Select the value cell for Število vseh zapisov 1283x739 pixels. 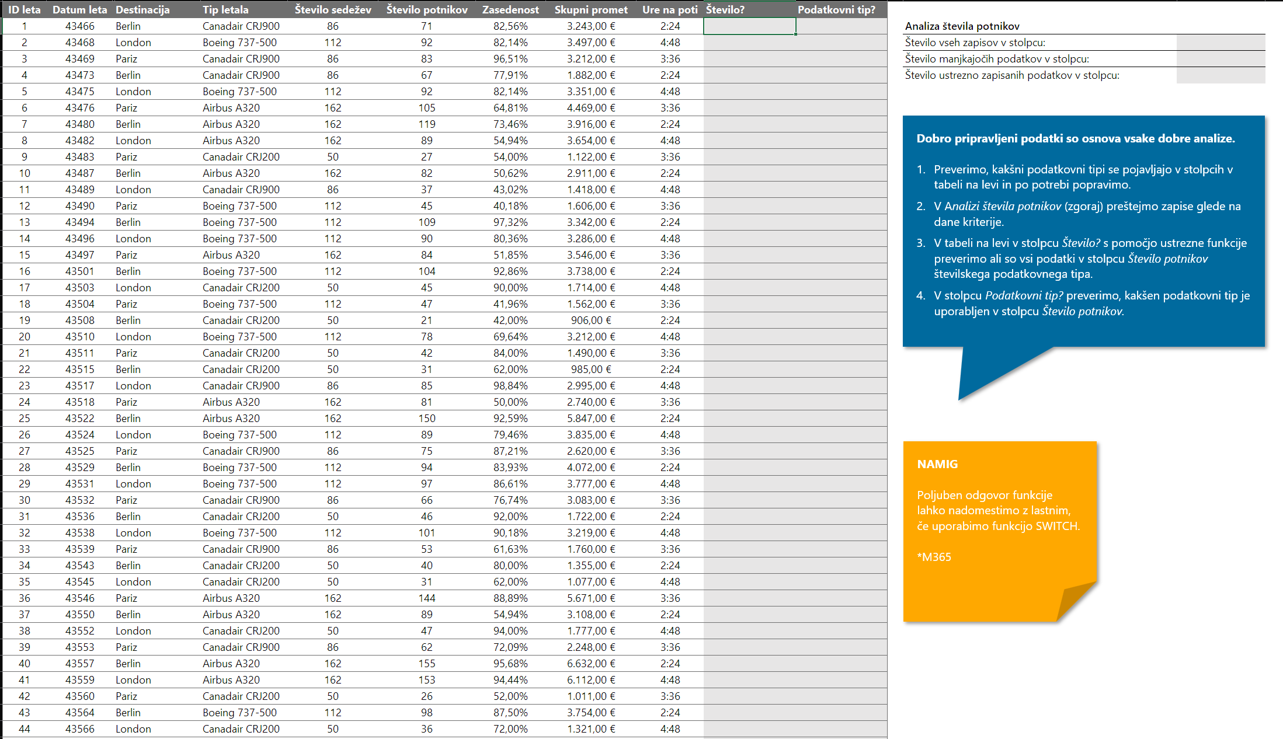[x=1221, y=43]
